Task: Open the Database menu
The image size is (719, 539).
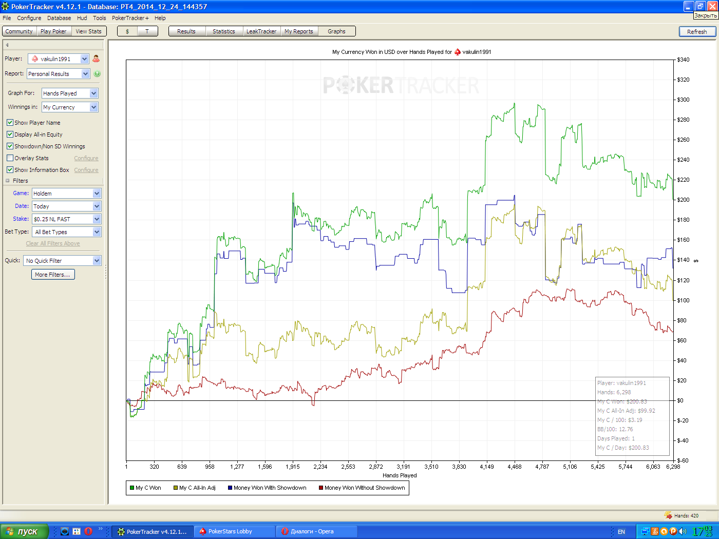Action: pos(59,18)
